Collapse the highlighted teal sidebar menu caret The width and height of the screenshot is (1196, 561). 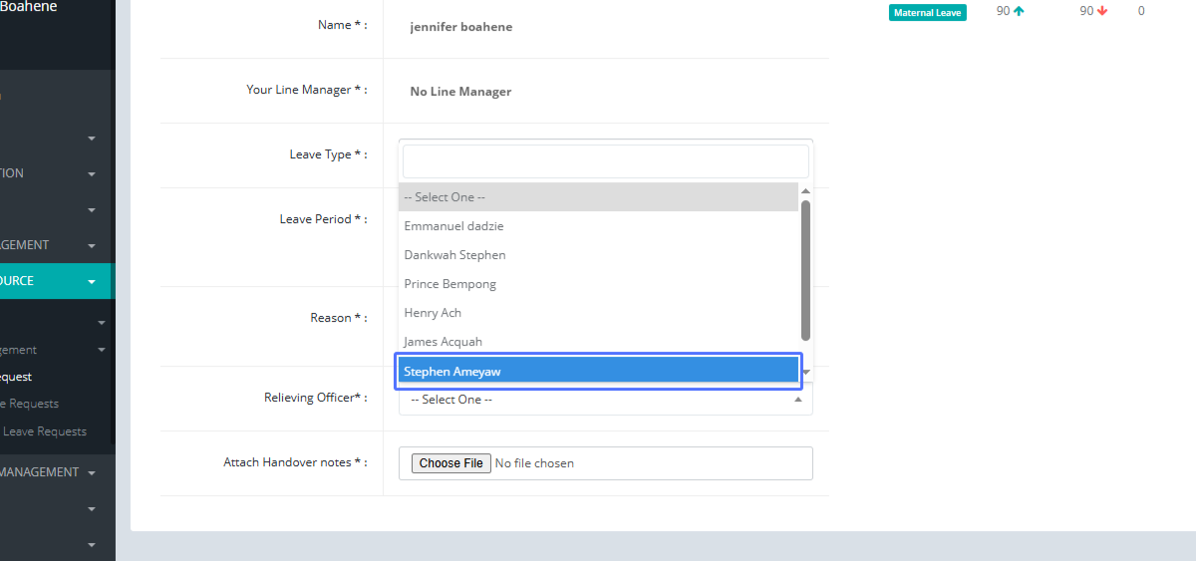(92, 282)
